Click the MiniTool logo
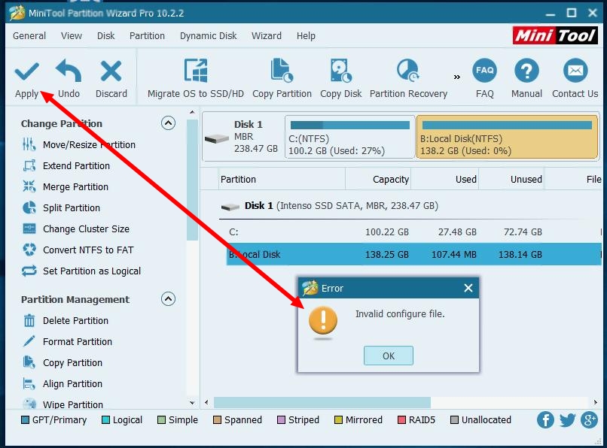This screenshot has height=448, width=607. pos(555,35)
